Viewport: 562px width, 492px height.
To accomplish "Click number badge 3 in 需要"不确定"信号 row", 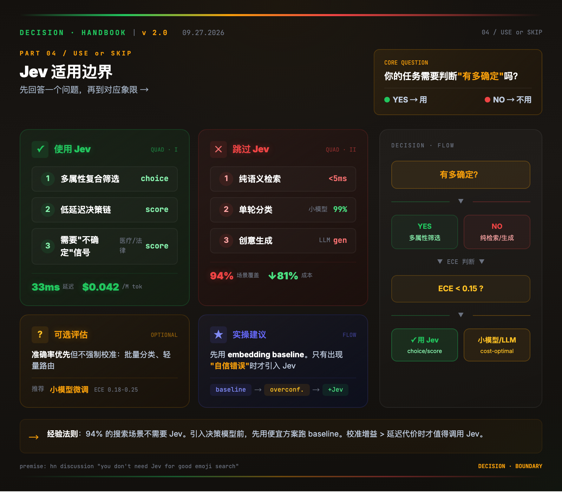I will [x=48, y=246].
